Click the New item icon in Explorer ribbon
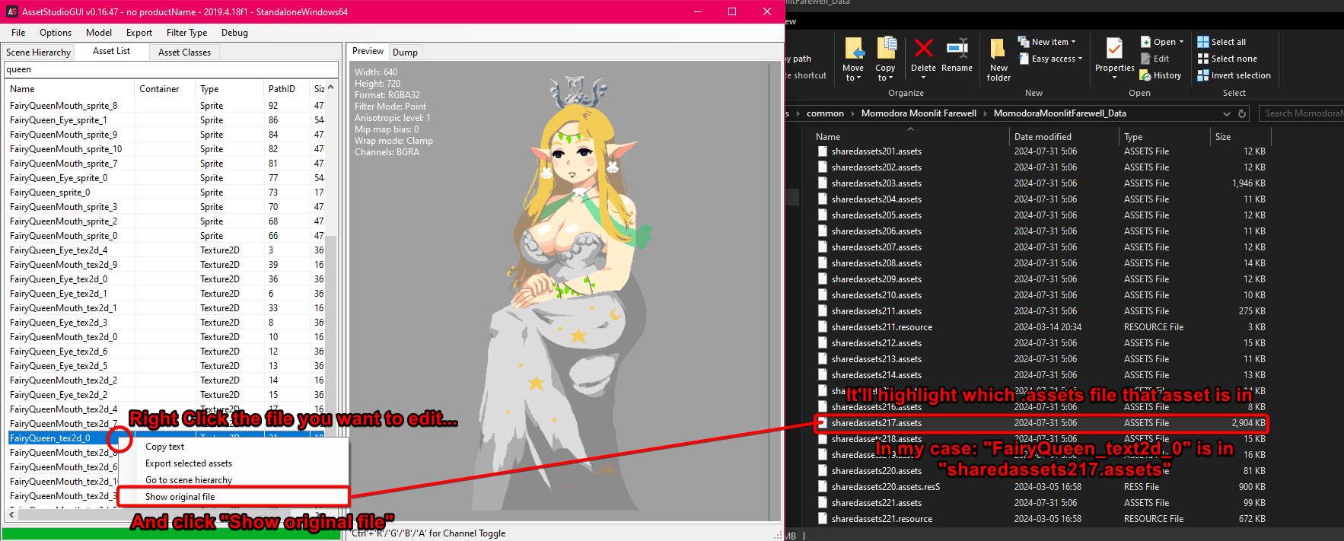 point(1024,42)
